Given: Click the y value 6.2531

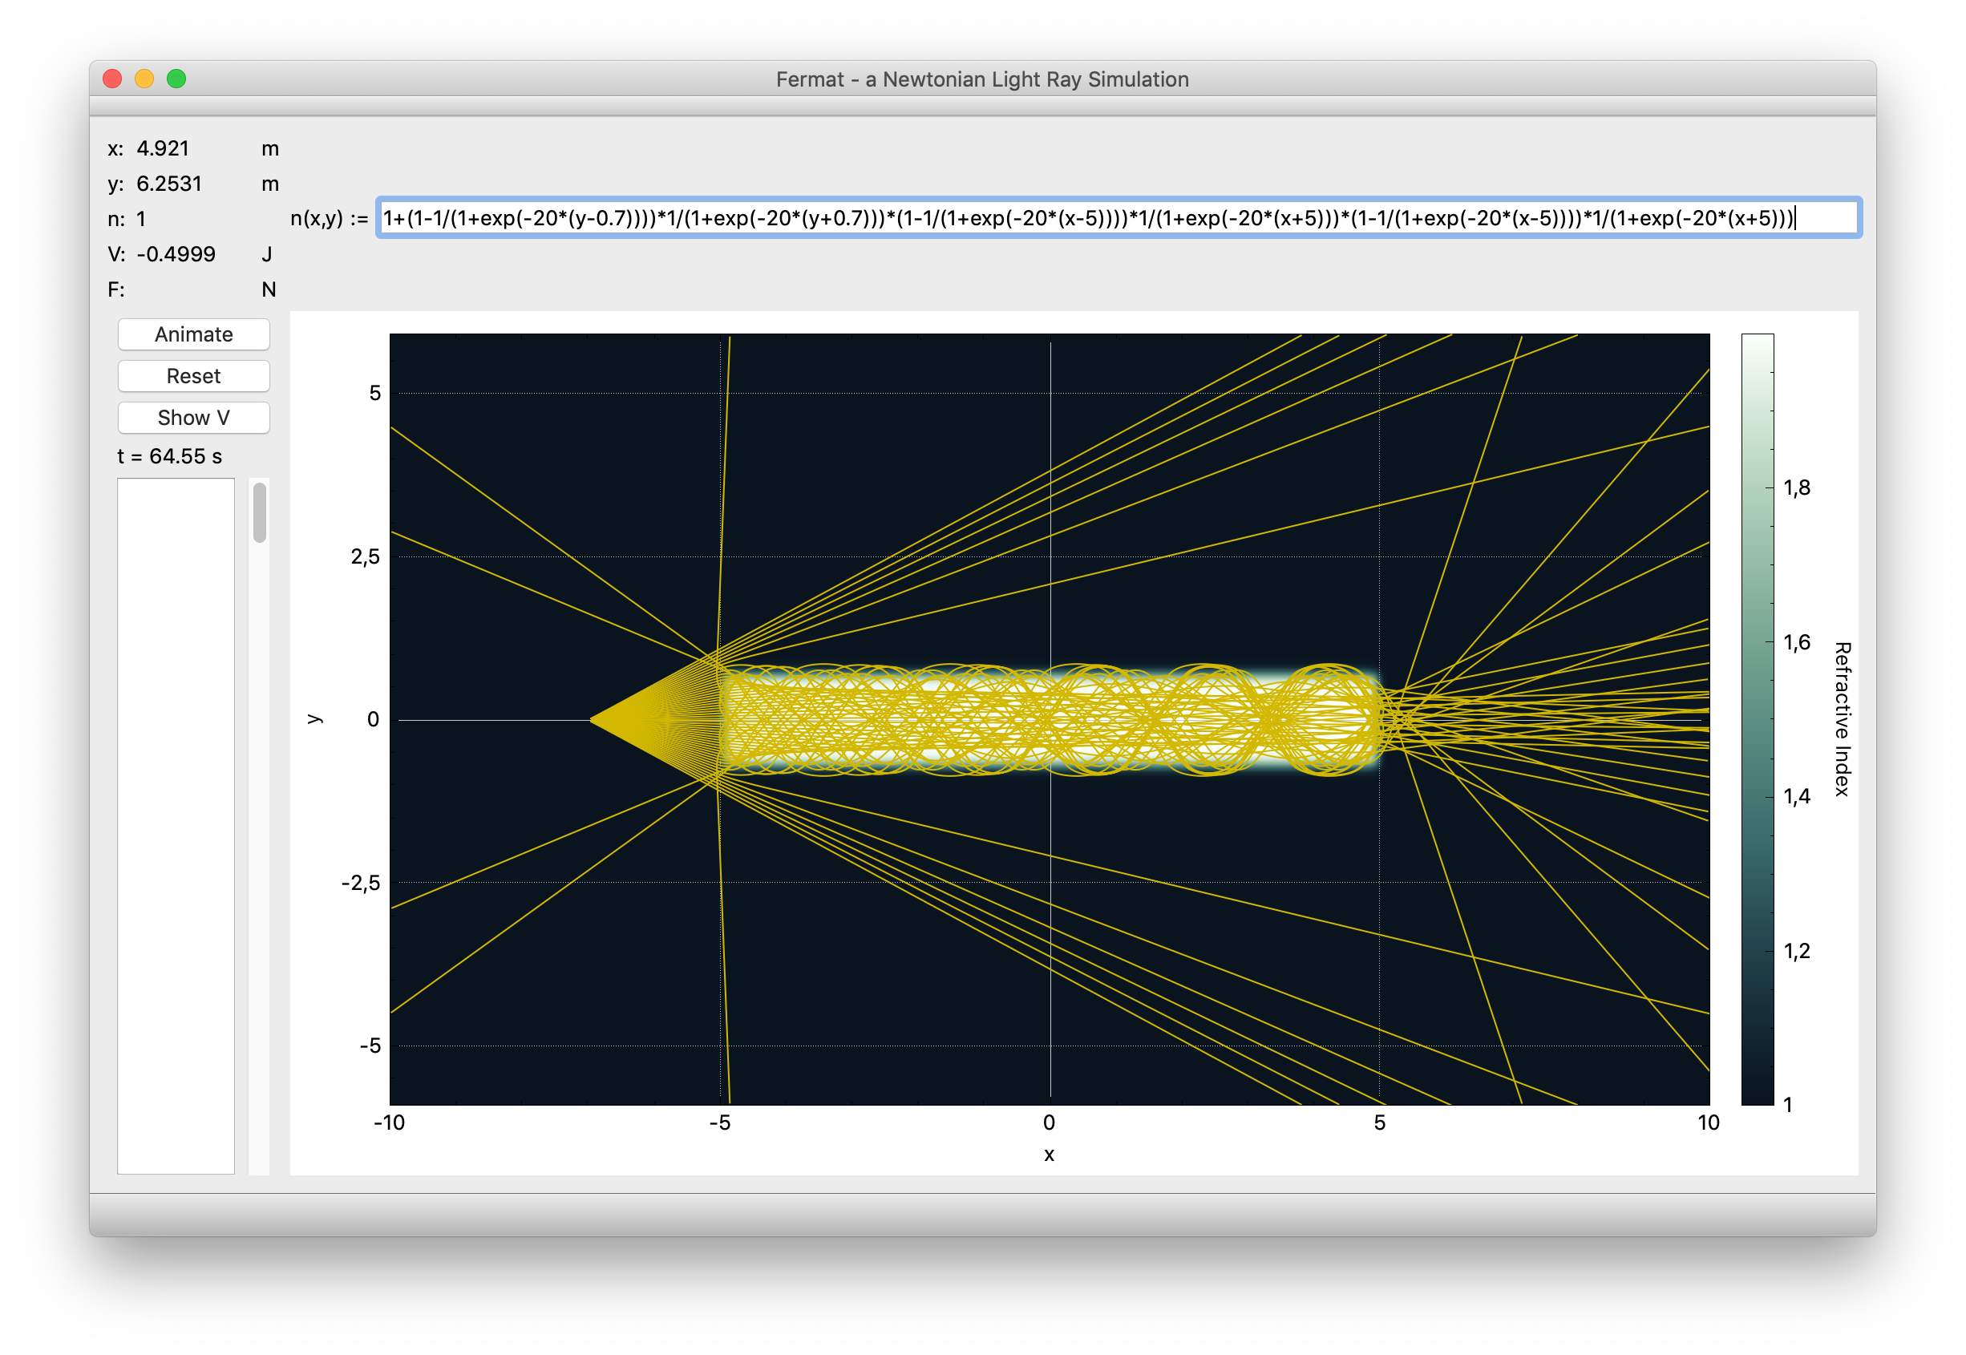Looking at the screenshot, I should (x=169, y=184).
